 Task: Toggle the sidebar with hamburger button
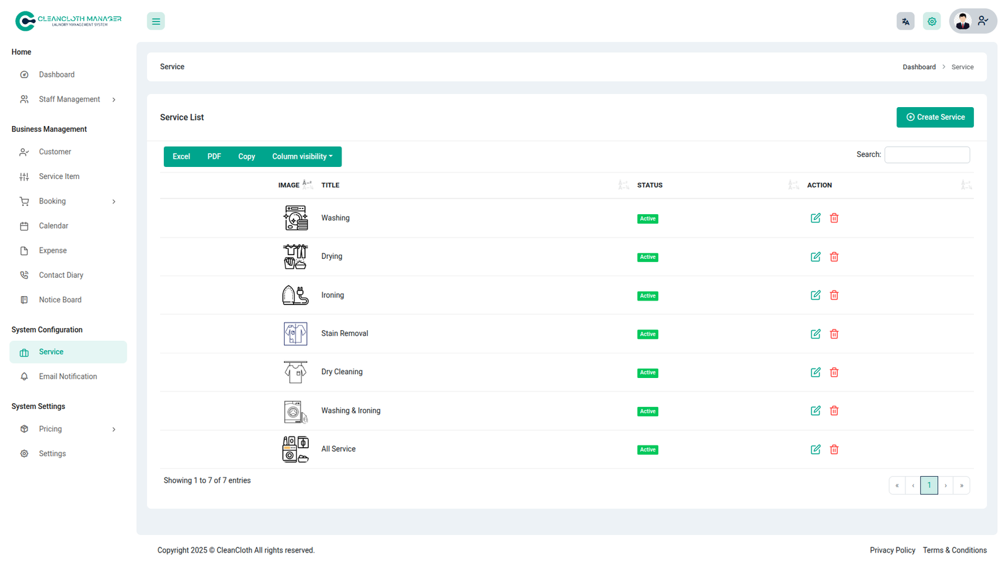[x=156, y=21]
